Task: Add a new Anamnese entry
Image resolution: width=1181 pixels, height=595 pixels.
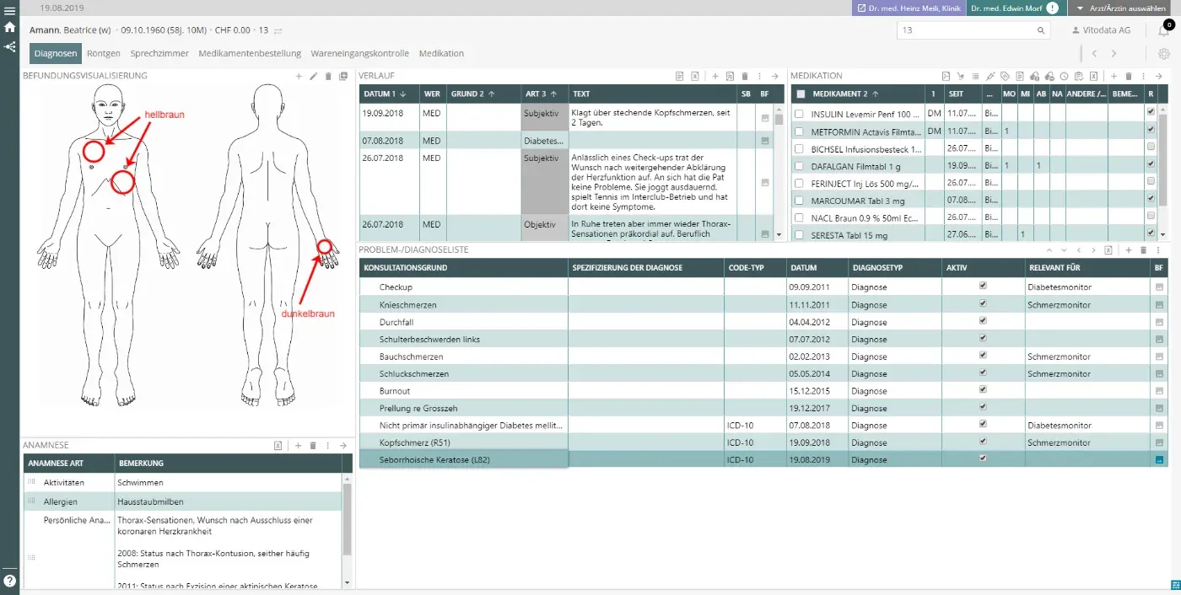Action: coord(298,445)
